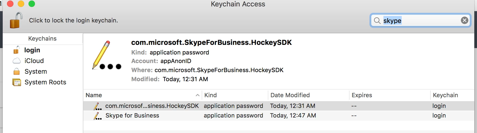Sort items by Date Modified column
The image size is (477, 133).
290,95
